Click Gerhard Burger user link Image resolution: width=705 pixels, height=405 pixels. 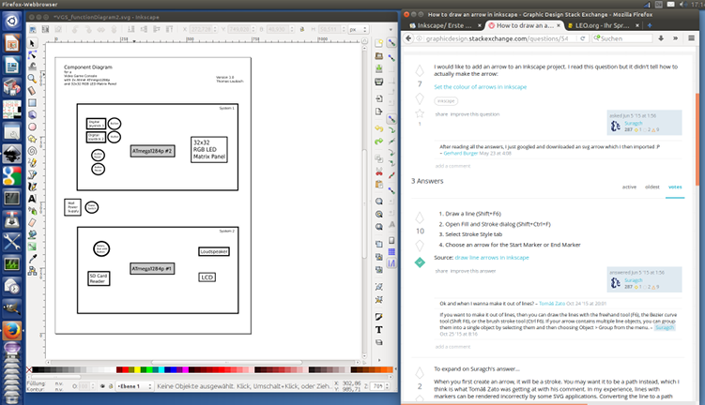tap(460, 153)
